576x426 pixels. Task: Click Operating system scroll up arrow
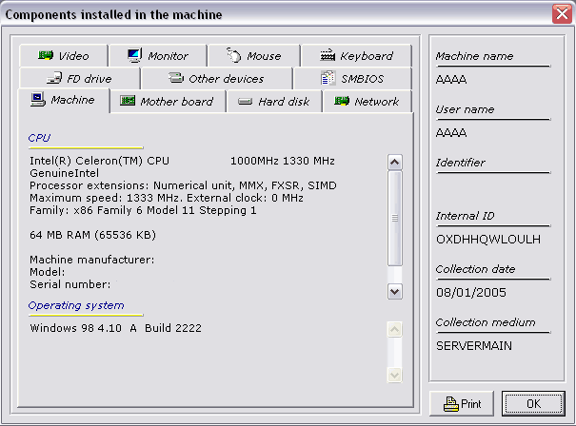pos(394,330)
